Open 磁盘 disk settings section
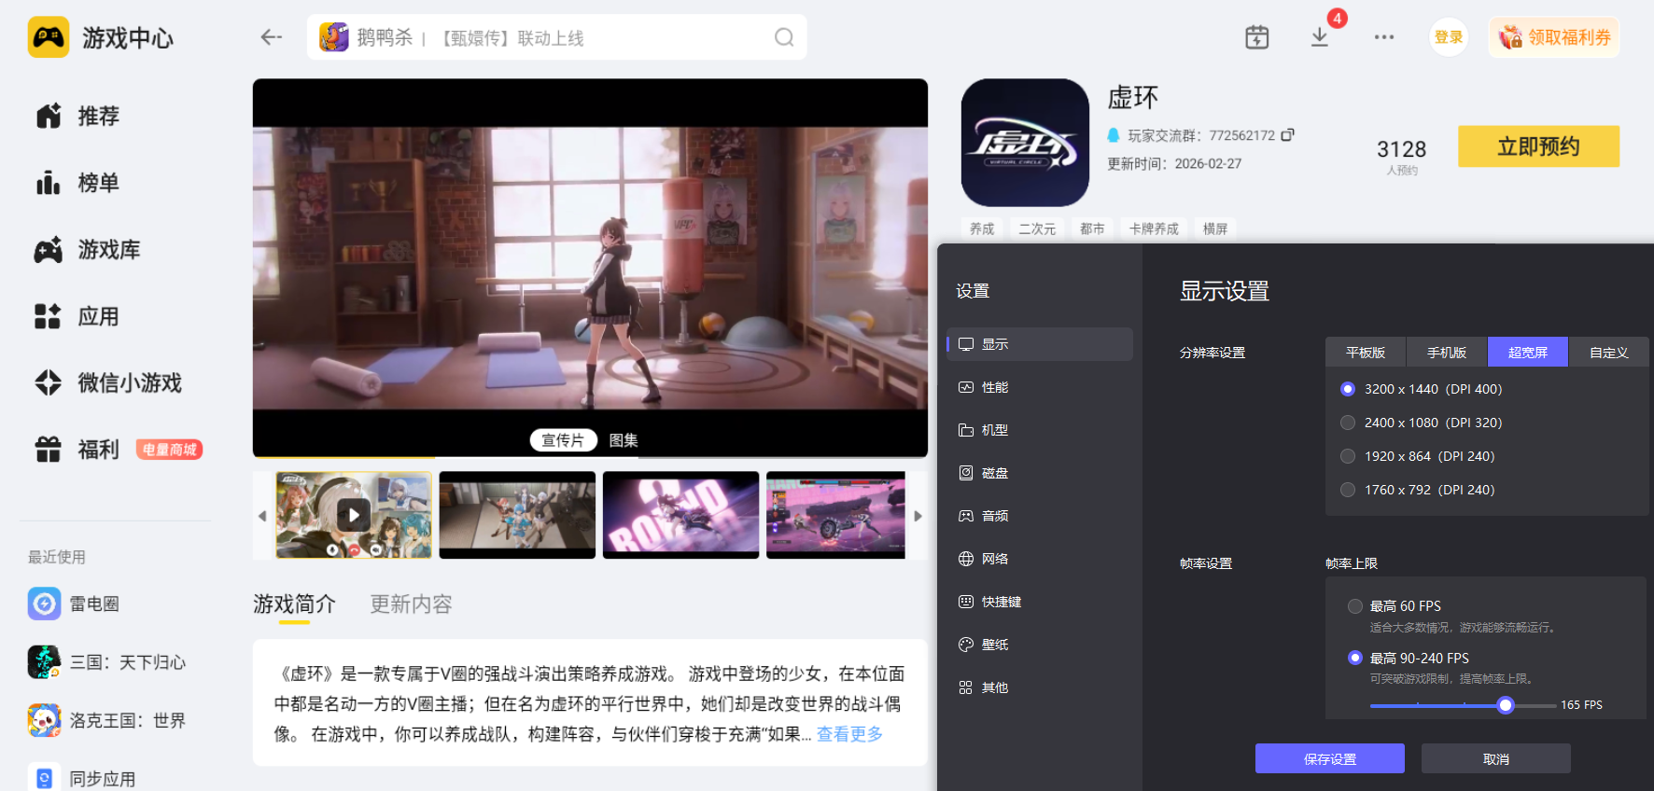Viewport: 1654px width, 791px height. [1040, 473]
